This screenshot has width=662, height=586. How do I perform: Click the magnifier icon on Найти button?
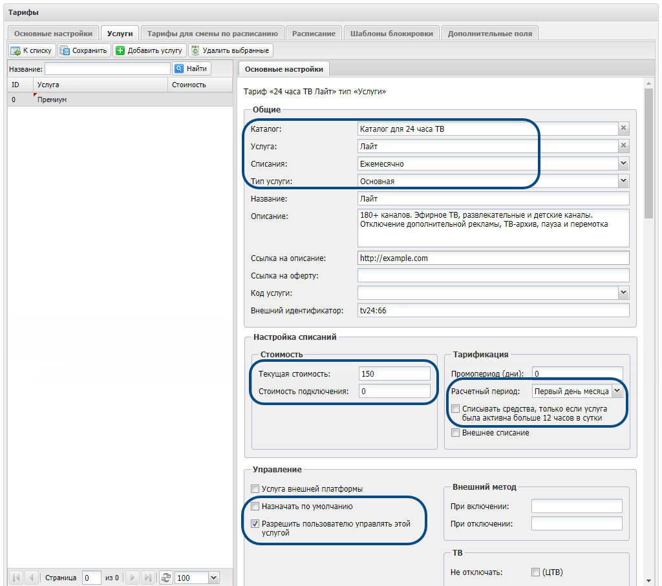(x=179, y=68)
